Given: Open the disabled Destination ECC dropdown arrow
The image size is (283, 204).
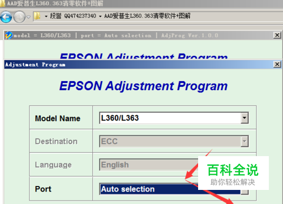Looking at the screenshot, I should coord(245,141).
